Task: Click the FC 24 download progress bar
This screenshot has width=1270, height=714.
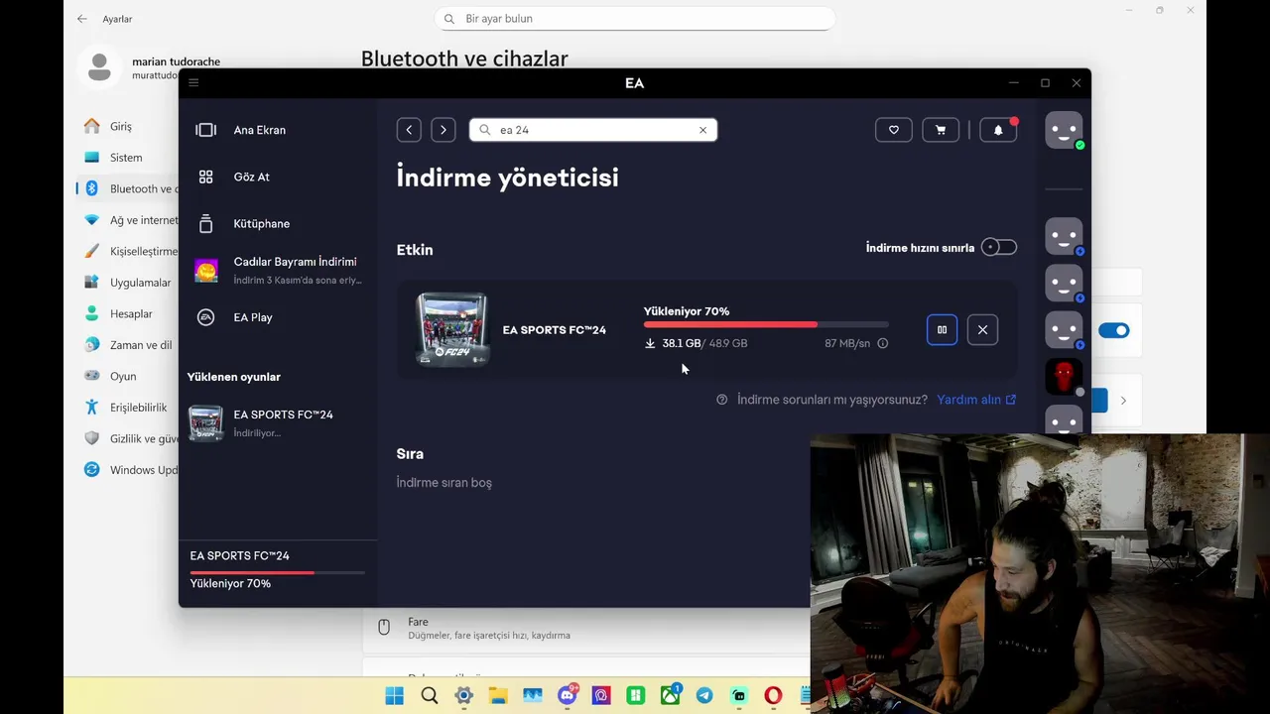Action: coord(766,324)
